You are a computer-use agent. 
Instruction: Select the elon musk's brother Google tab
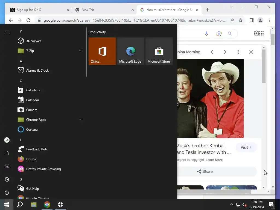click(x=169, y=10)
